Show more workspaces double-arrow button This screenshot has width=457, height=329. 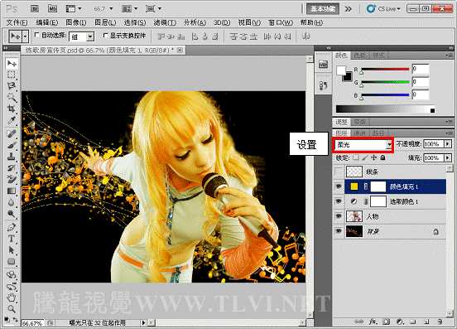click(x=348, y=9)
